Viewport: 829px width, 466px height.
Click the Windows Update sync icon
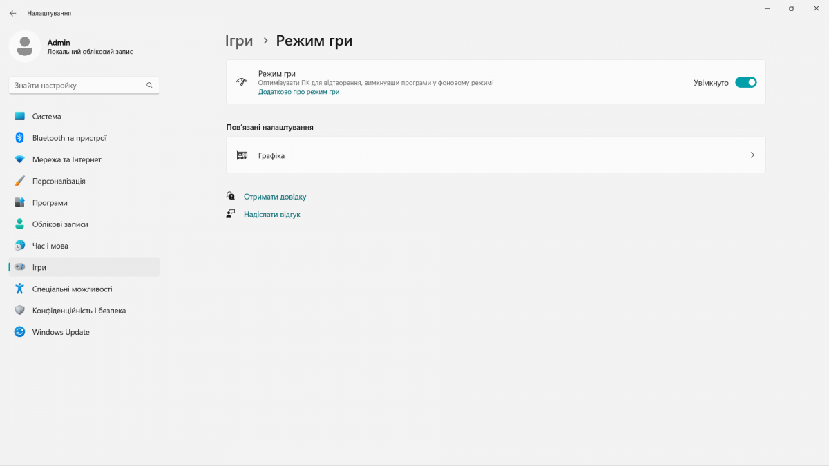(x=19, y=332)
